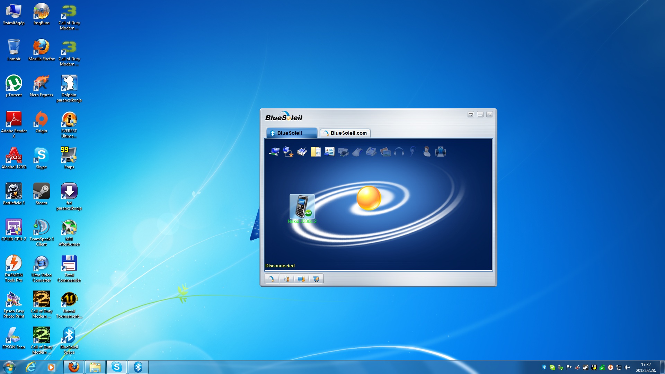Viewport: 665px width, 374px height.
Task: Select the TeamSpeak 3 Client desktop icon
Action: [42, 233]
